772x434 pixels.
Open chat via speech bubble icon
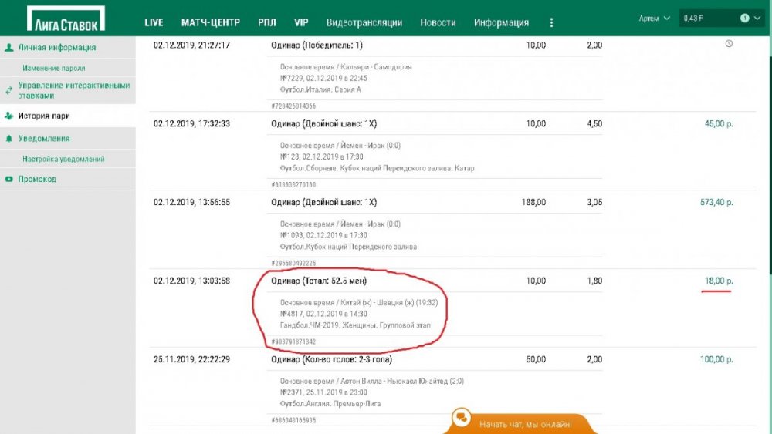tap(462, 419)
